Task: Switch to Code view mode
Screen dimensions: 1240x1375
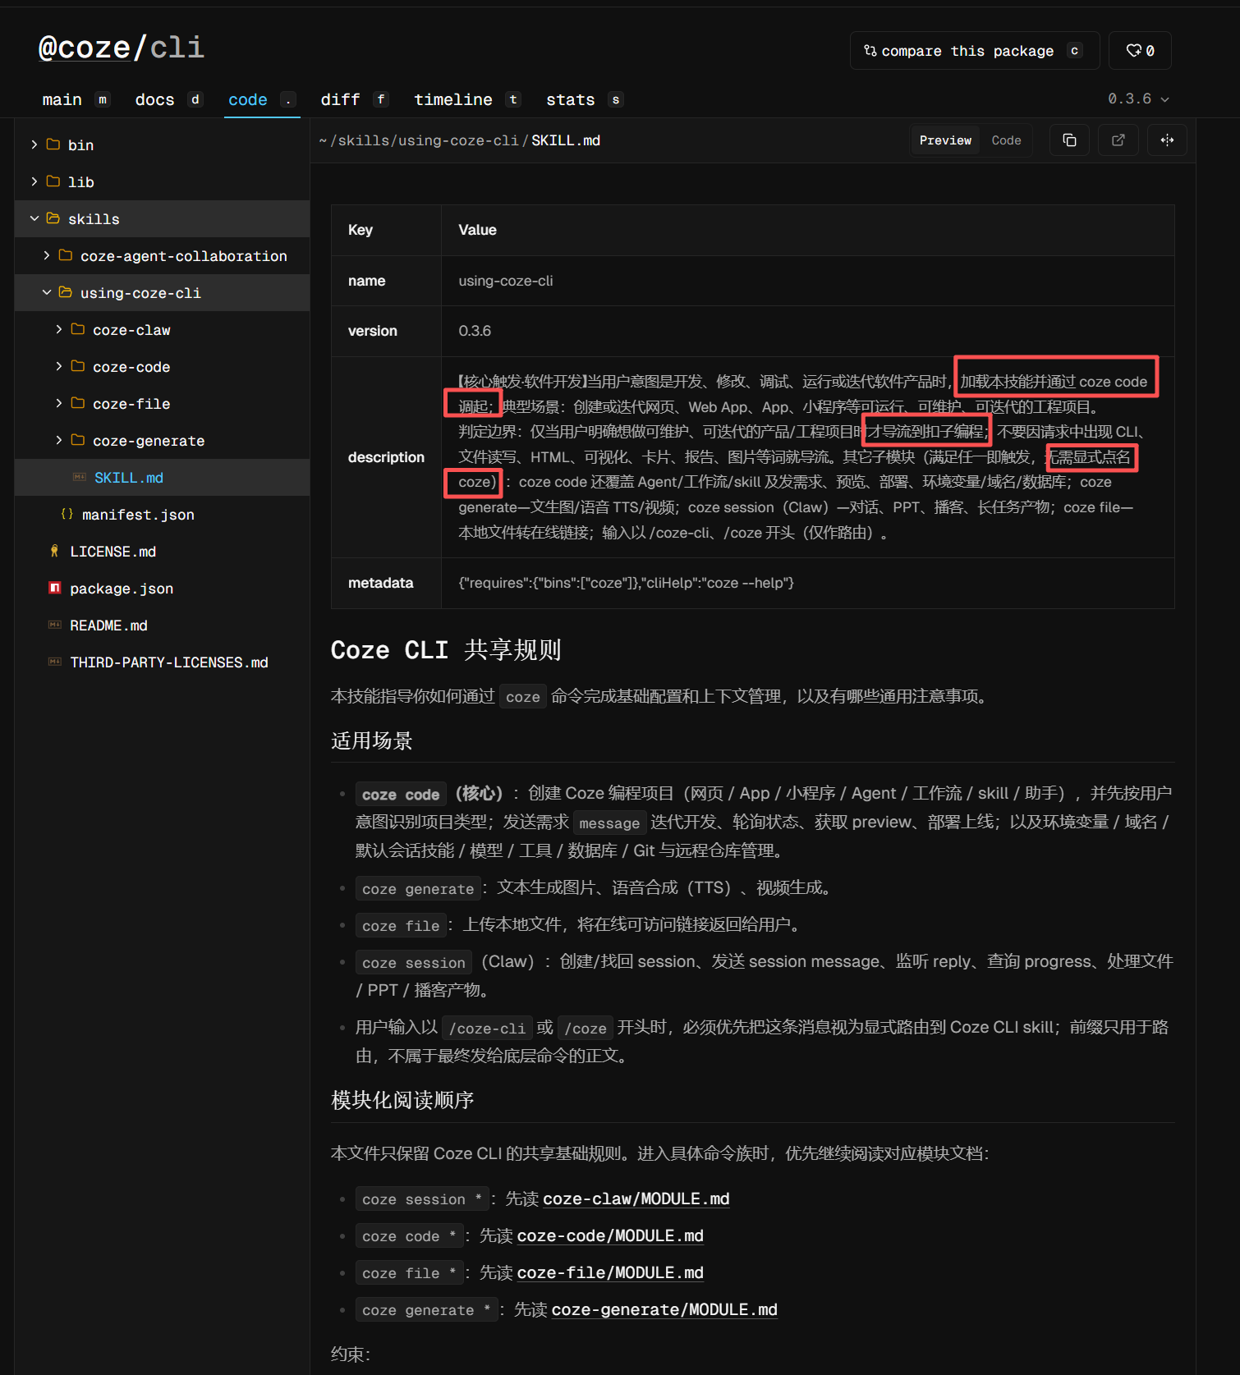Action: [1006, 140]
